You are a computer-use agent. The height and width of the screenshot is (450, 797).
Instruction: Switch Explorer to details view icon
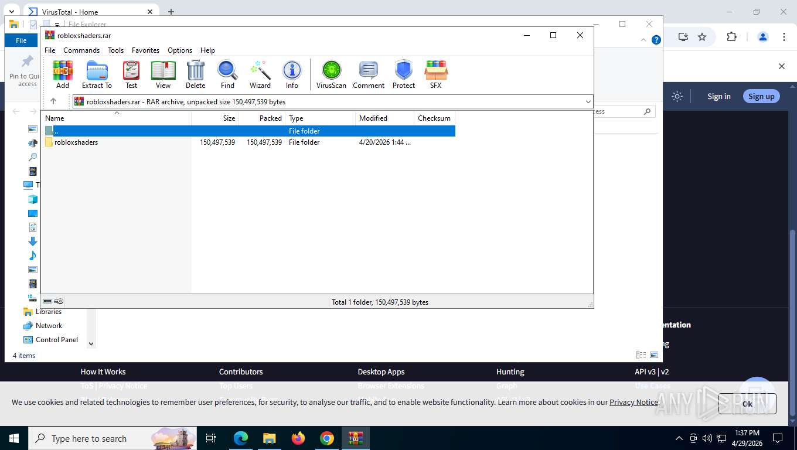click(641, 355)
